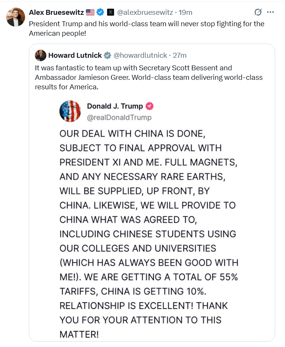Click the Grok explain-post icon
Image resolution: width=285 pixels, height=347 pixels.
(x=258, y=12)
